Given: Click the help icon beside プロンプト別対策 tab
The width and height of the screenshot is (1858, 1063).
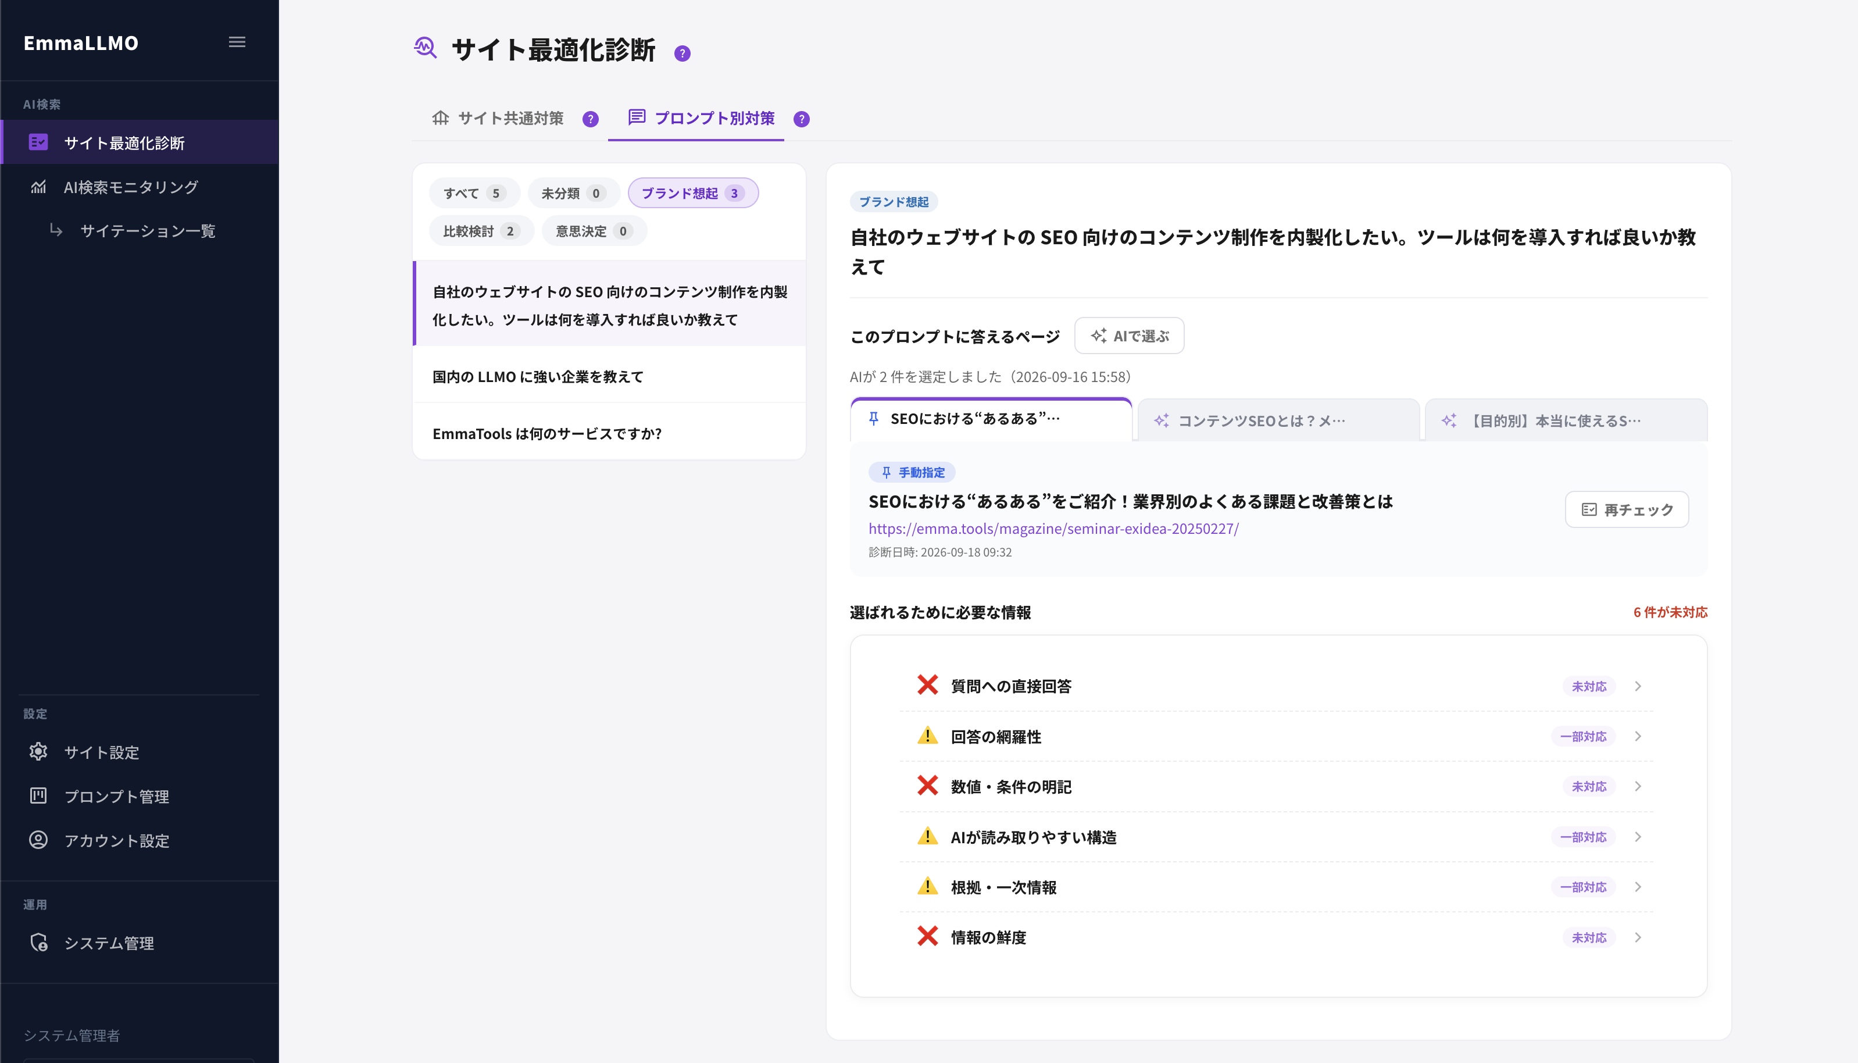Looking at the screenshot, I should [801, 119].
